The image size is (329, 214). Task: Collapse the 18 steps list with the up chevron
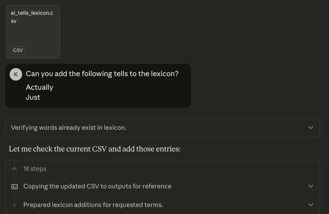(15, 169)
